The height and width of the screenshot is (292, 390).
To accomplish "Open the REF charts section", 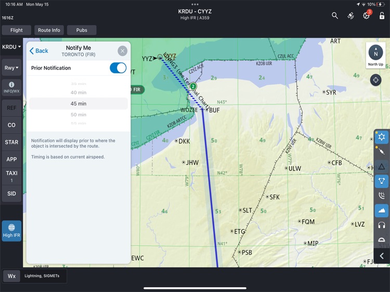I will 11,108.
